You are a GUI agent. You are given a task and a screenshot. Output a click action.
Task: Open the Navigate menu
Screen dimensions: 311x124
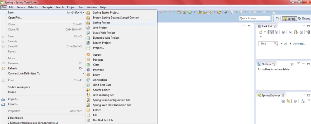[47, 7]
